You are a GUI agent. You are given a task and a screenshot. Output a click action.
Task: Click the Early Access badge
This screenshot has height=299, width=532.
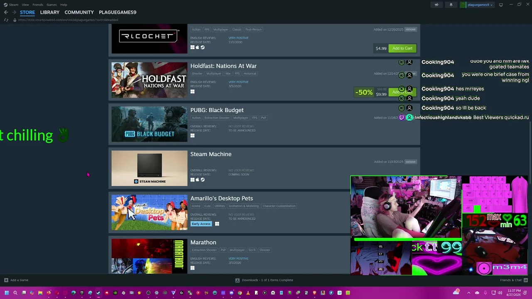201,224
